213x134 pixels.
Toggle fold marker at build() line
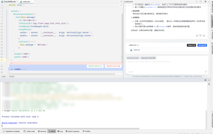[8, 11]
